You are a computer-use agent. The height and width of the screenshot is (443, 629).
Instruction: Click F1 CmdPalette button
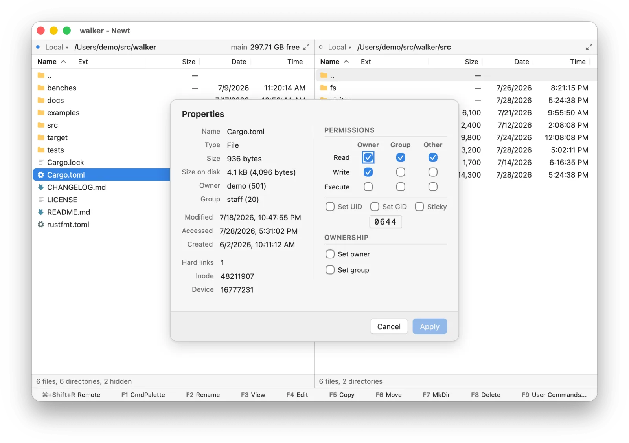143,395
